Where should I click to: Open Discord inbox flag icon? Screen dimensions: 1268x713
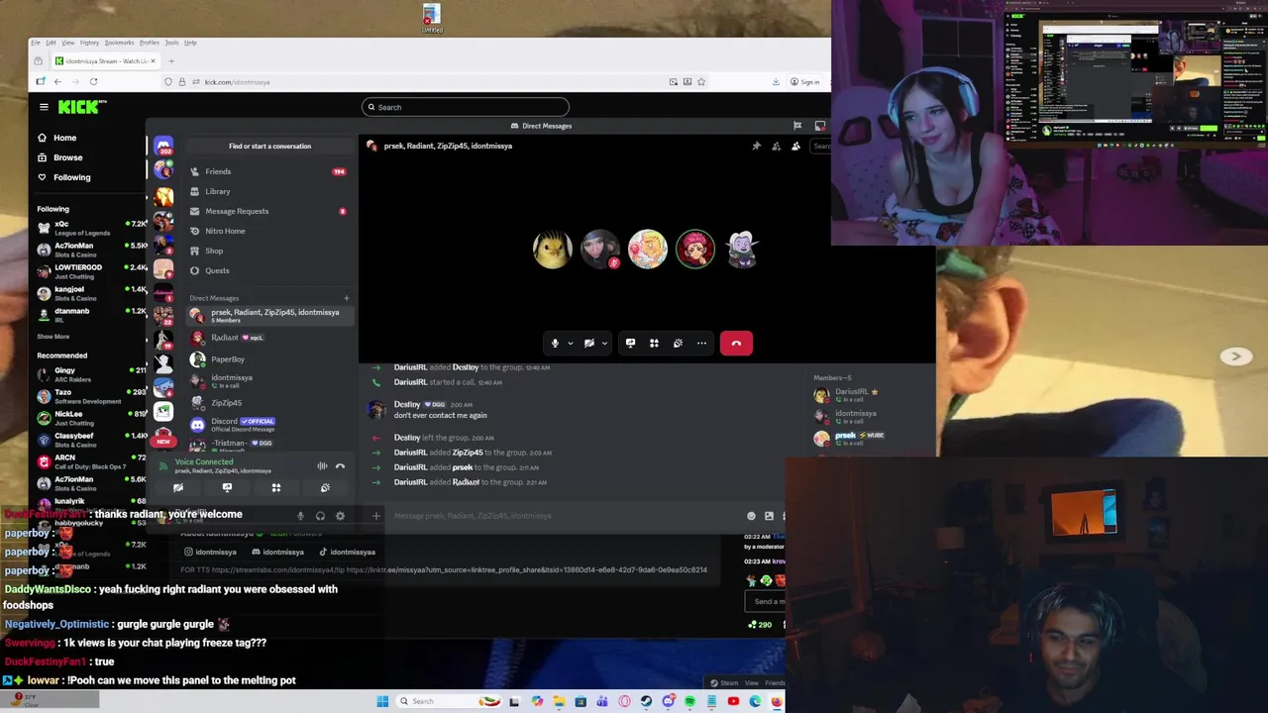tap(797, 126)
